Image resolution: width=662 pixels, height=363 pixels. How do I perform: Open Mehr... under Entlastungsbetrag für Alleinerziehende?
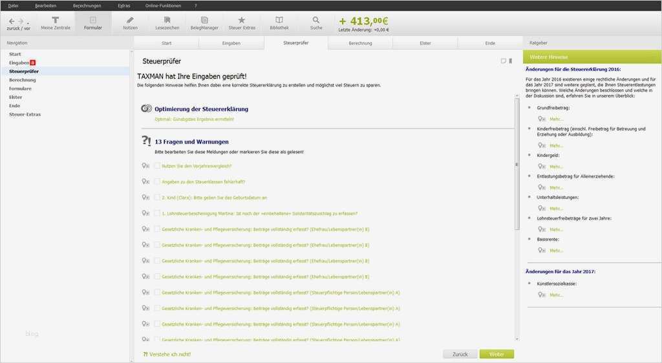click(x=556, y=187)
